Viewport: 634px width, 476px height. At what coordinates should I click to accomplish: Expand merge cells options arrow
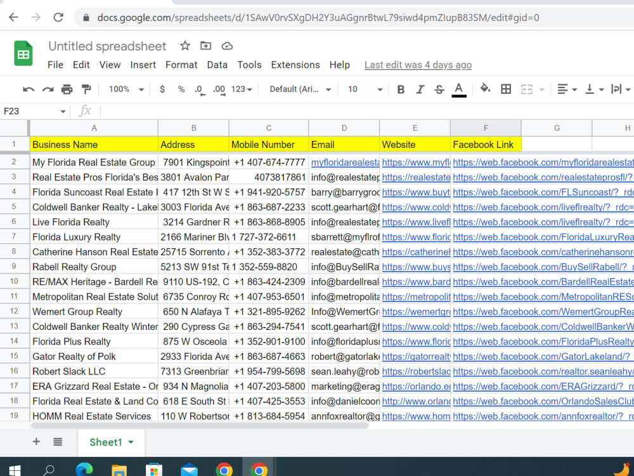[541, 89]
